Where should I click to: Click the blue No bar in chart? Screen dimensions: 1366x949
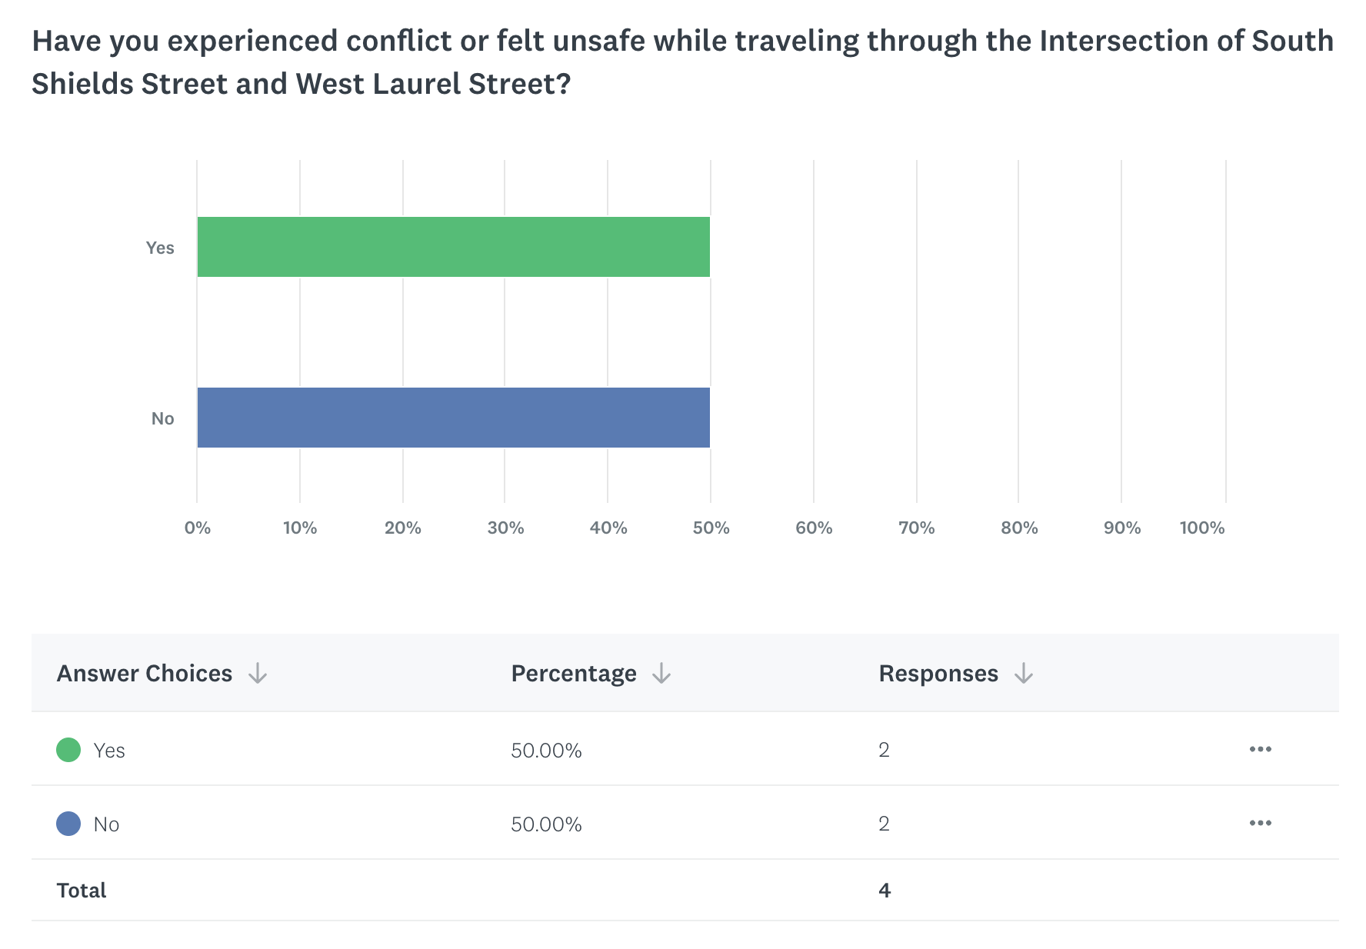click(453, 418)
